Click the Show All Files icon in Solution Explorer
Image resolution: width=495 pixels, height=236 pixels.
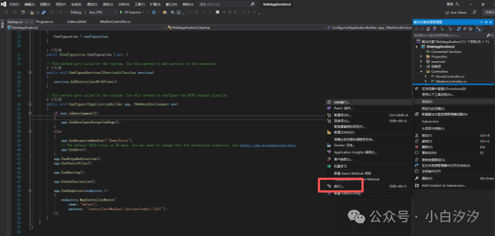pyautogui.click(x=470, y=29)
